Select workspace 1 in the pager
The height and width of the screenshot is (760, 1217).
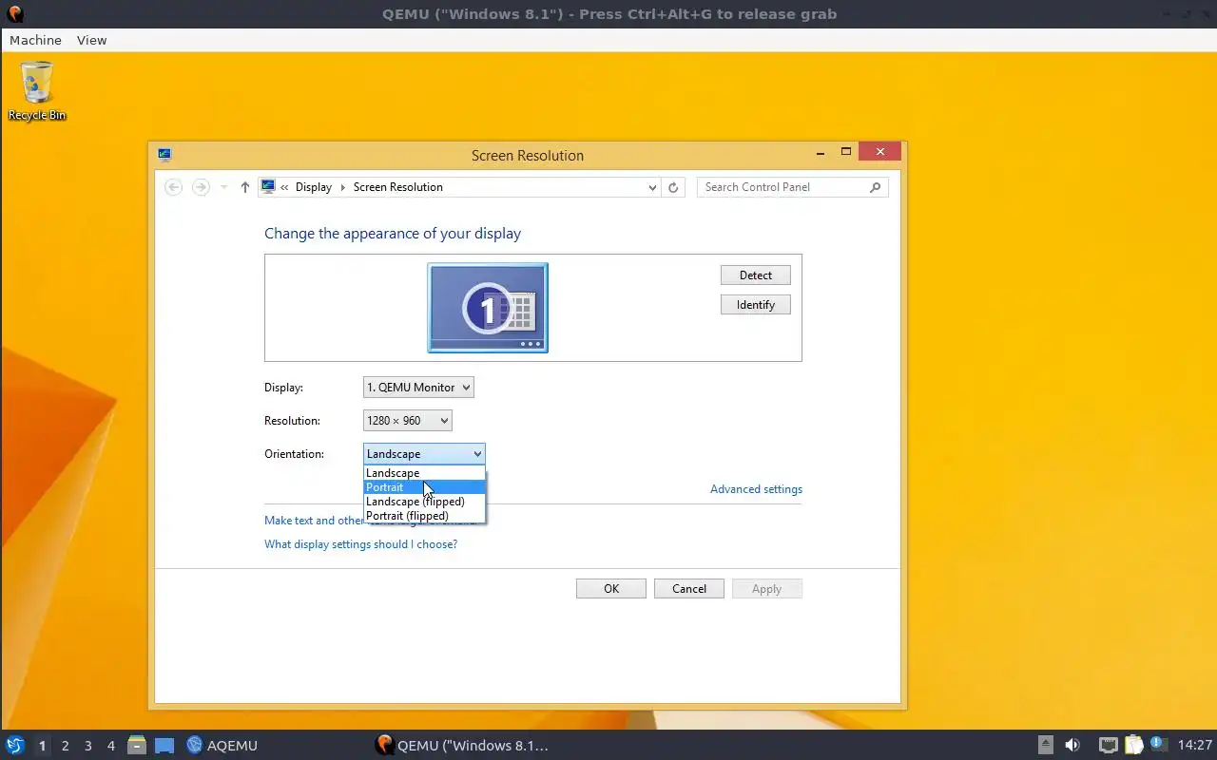[x=42, y=746]
